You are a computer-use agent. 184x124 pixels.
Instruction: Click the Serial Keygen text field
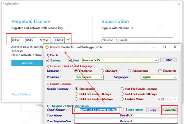click(98, 110)
